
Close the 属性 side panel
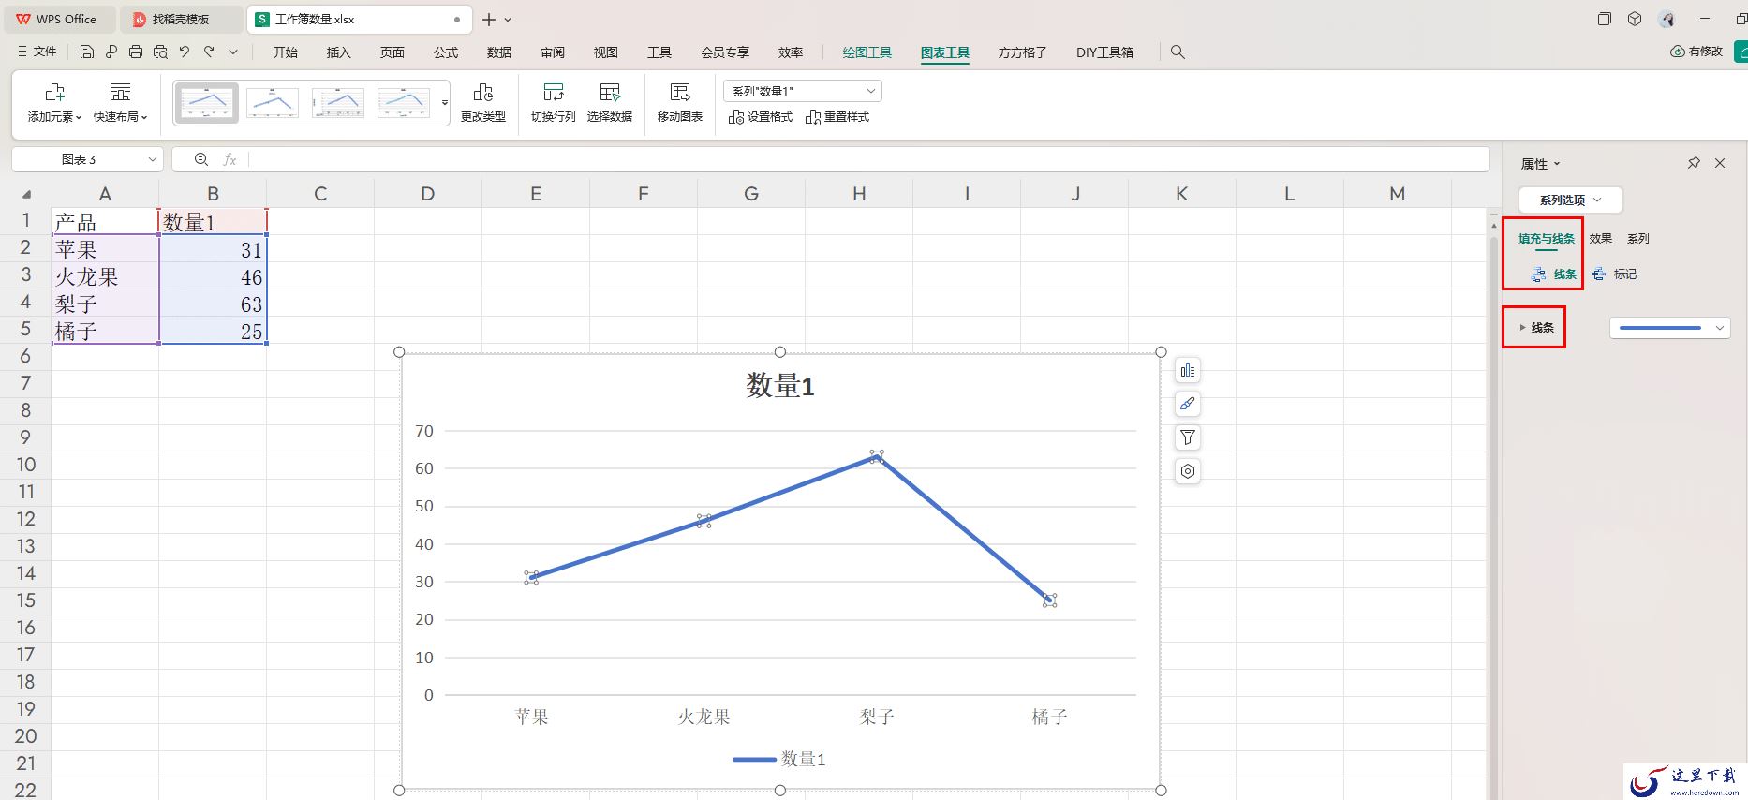click(x=1720, y=163)
